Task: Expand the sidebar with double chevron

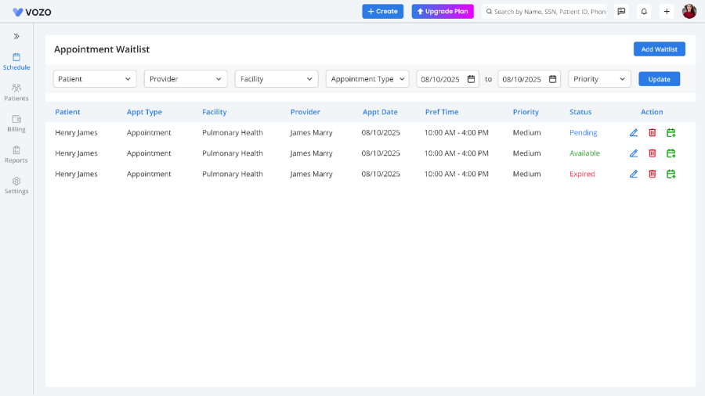Action: point(16,36)
